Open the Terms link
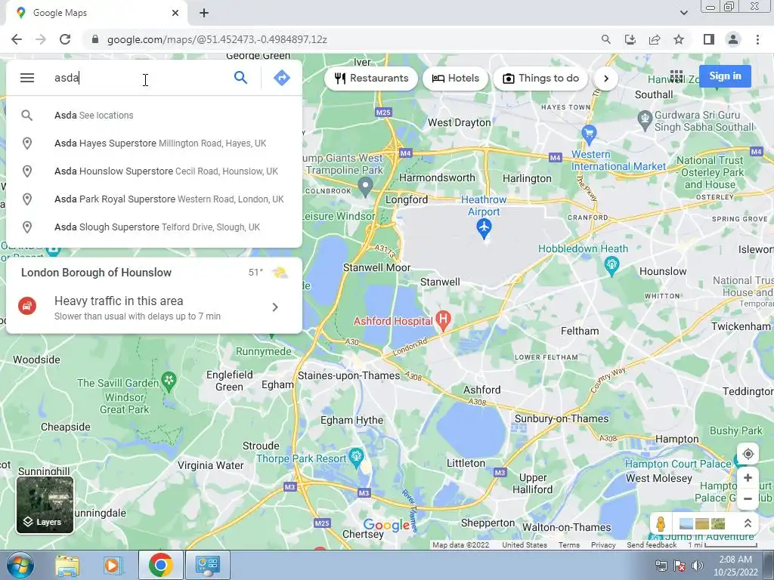 (x=568, y=545)
